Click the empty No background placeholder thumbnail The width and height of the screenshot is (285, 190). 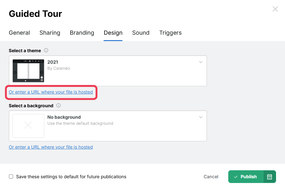point(28,126)
